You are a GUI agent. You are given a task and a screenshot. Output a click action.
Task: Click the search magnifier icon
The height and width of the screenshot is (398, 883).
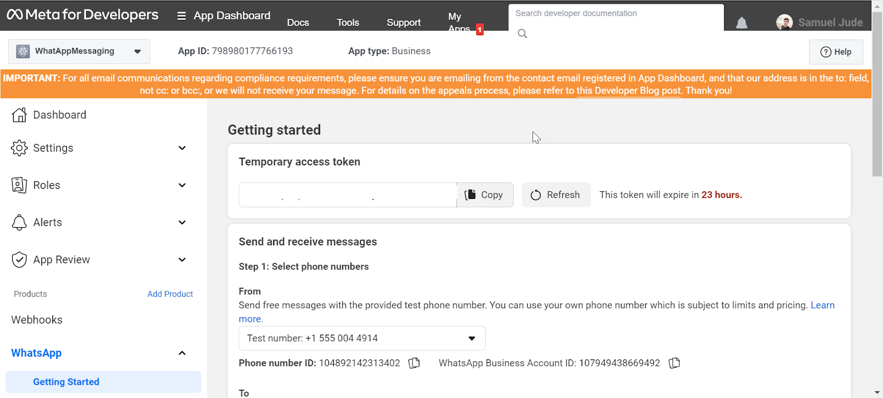(x=522, y=34)
